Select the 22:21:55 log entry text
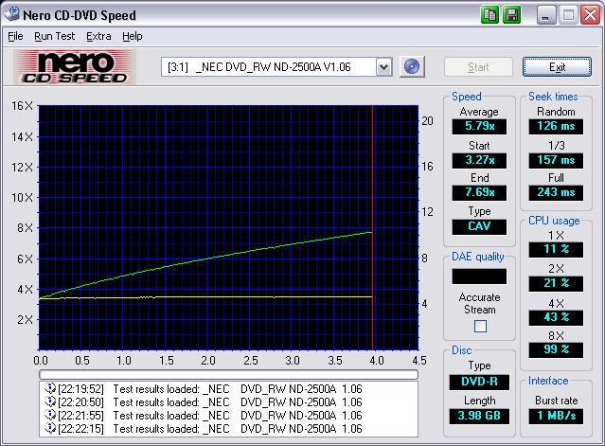The width and height of the screenshot is (605, 446). tap(210, 415)
